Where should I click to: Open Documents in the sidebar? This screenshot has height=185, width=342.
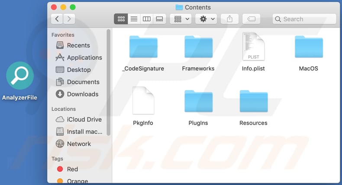point(77,82)
